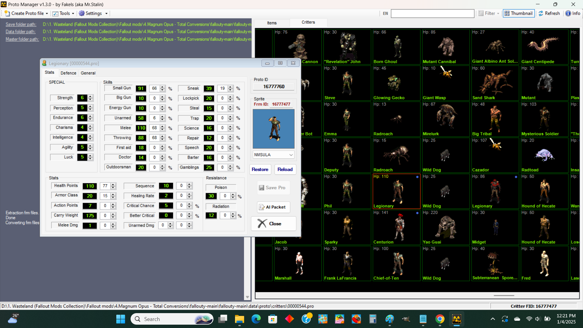The height and width of the screenshot is (328, 583).
Task: Click the Master folder path link
Action: 22,39
